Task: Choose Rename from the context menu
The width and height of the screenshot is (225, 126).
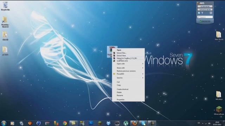Action: pyautogui.click(x=128, y=96)
